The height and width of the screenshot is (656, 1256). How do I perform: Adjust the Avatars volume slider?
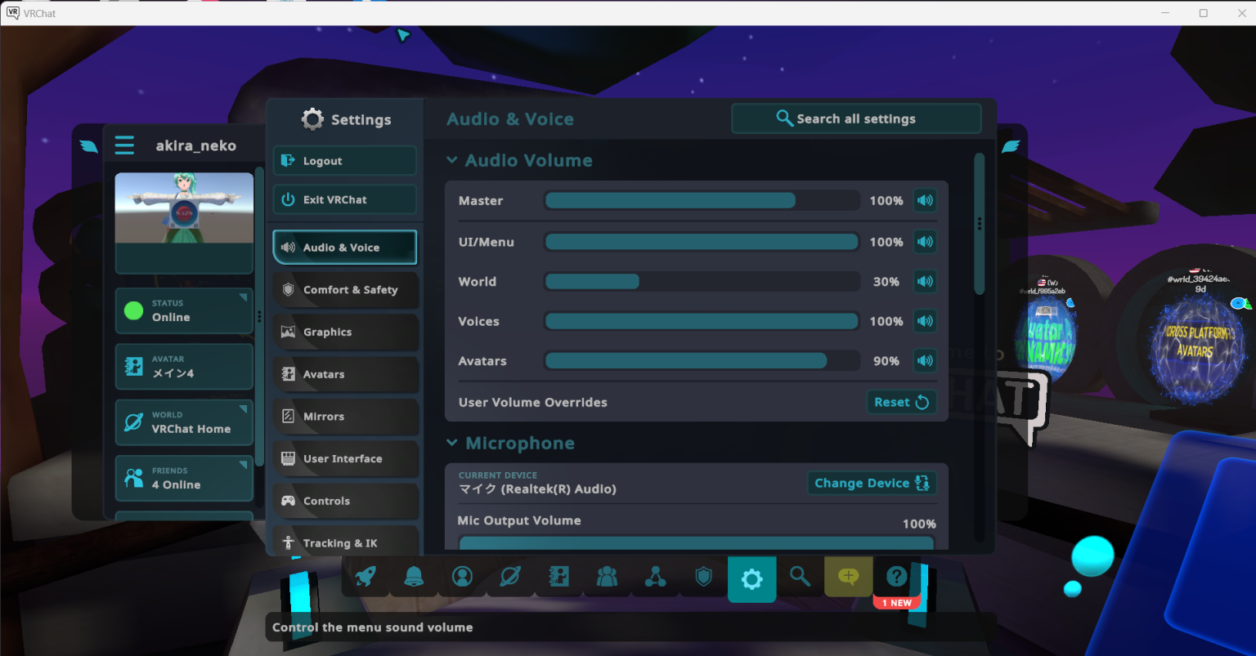click(702, 361)
